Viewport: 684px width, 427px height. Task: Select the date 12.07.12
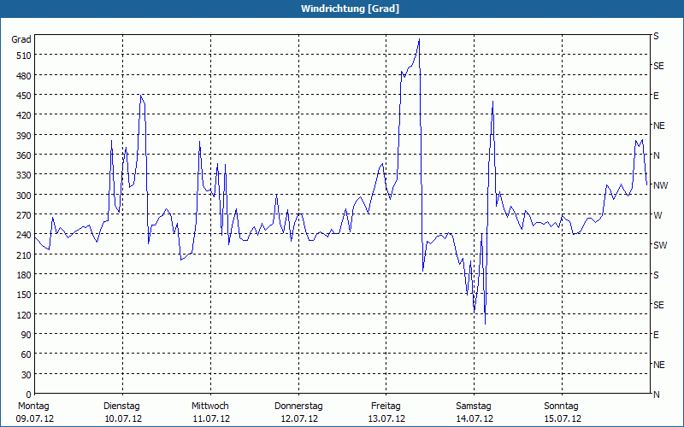[299, 419]
